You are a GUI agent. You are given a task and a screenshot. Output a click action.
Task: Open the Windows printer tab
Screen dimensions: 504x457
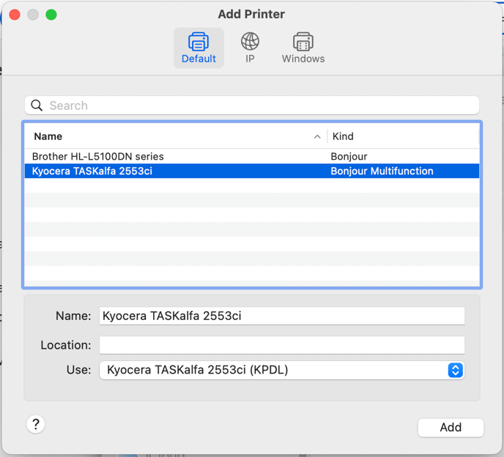pos(303,48)
